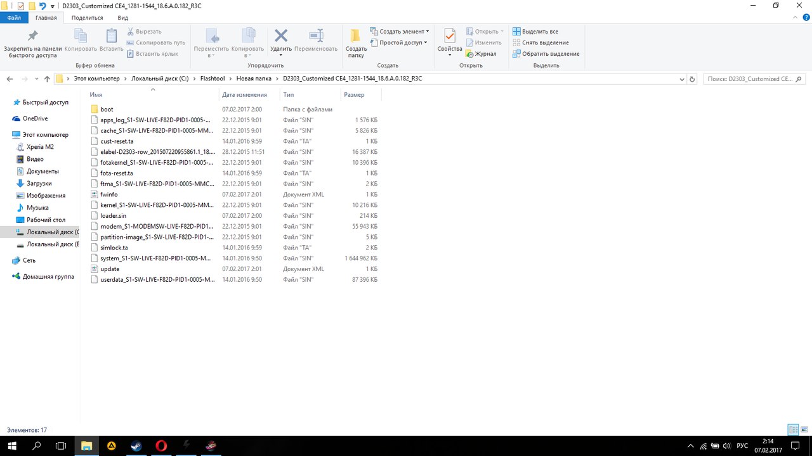
Task: Expand the Create item (Создать элемент) dropdown
Action: click(400, 32)
